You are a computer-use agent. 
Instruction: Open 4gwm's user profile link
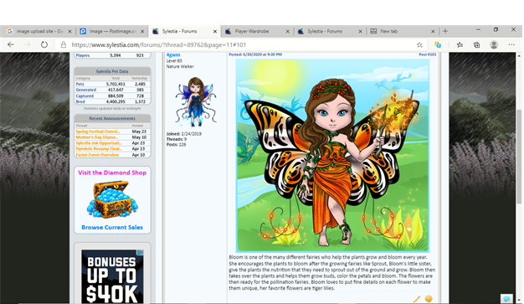173,54
